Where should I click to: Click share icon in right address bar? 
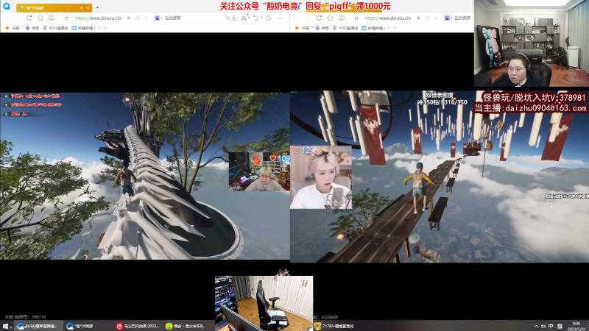tap(427, 18)
